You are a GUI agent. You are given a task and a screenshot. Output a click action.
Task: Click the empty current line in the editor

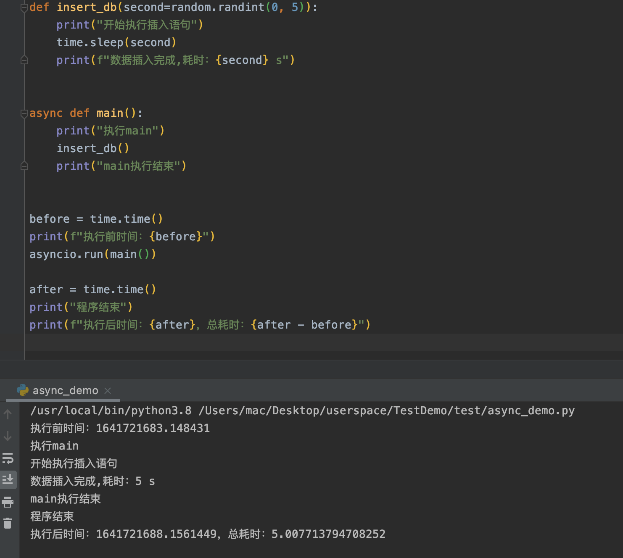(324, 342)
